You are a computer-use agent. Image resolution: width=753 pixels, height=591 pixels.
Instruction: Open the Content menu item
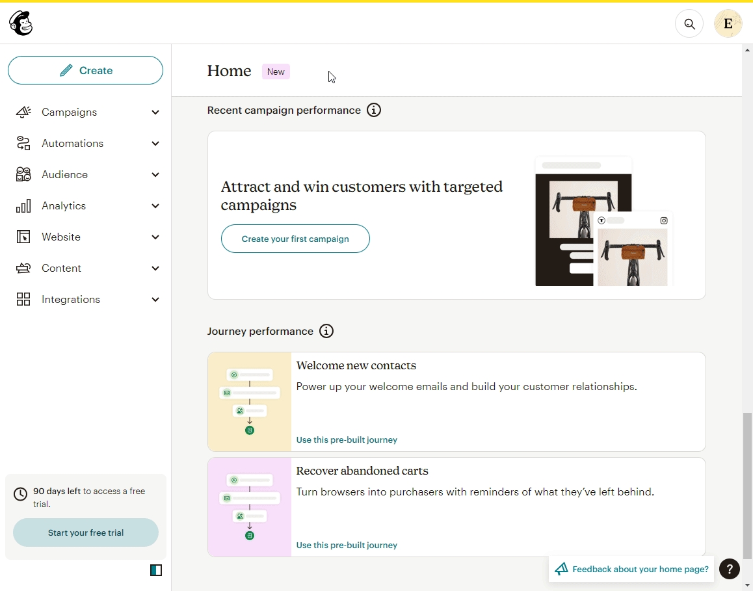pos(61,268)
